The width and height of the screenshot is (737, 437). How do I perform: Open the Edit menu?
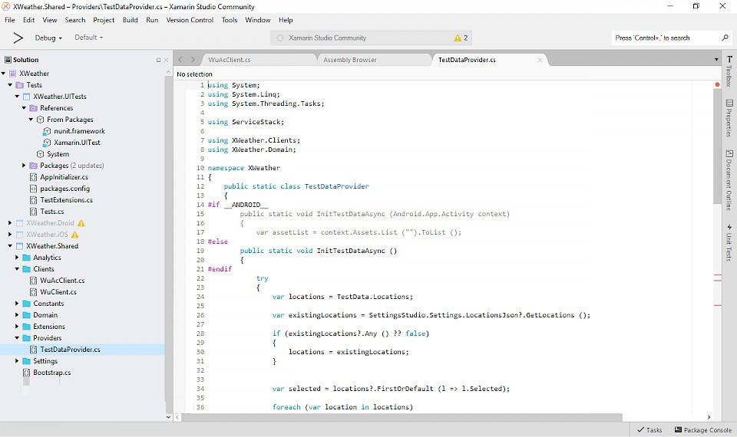tap(28, 20)
